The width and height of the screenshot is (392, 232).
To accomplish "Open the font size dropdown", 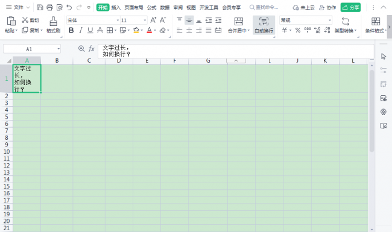I will pyautogui.click(x=145, y=20).
